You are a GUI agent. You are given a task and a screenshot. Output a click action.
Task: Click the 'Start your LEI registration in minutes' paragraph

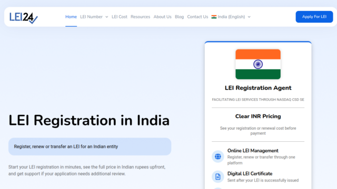[x=87, y=170]
